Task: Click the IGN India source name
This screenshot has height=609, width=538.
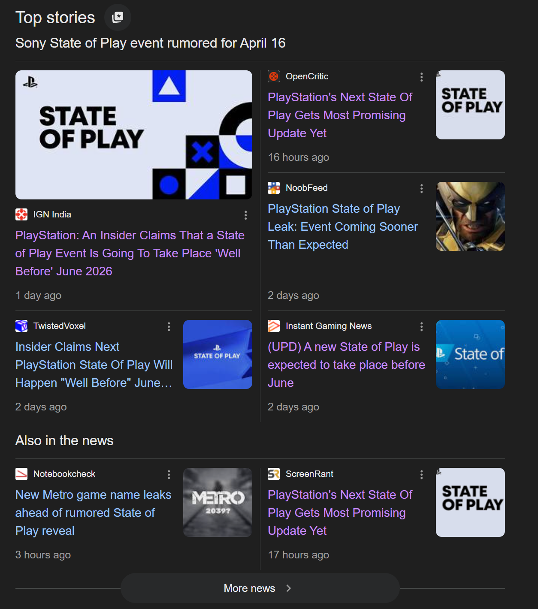Action: pos(52,214)
